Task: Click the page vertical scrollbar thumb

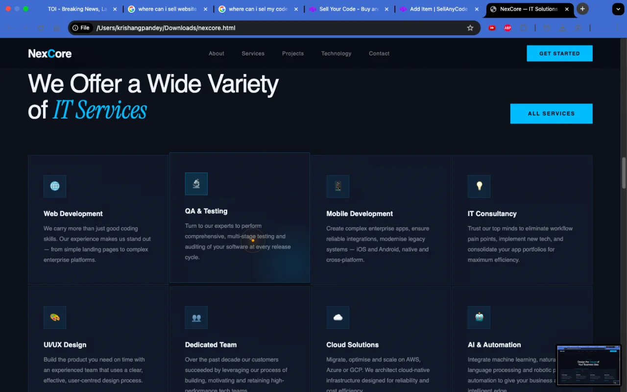Action: click(x=624, y=172)
